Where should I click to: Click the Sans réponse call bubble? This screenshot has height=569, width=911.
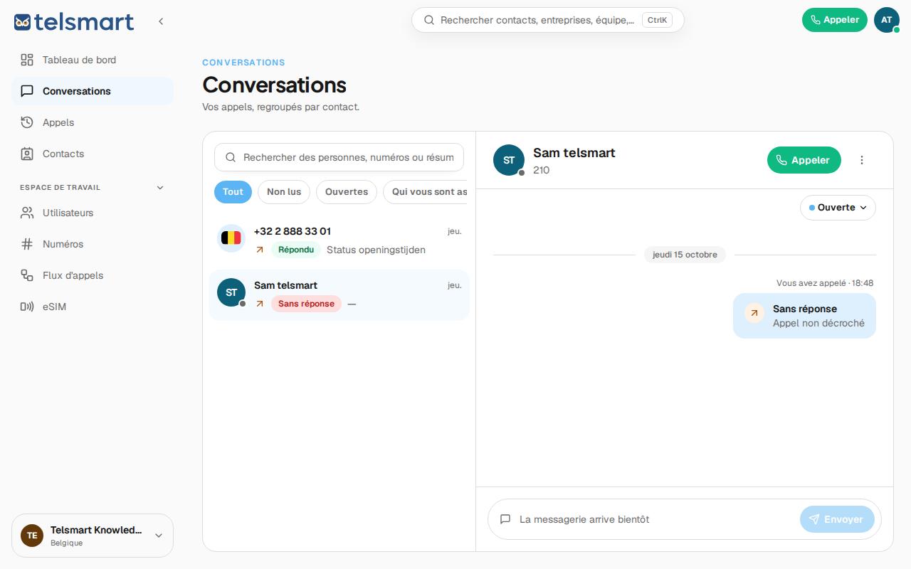804,316
